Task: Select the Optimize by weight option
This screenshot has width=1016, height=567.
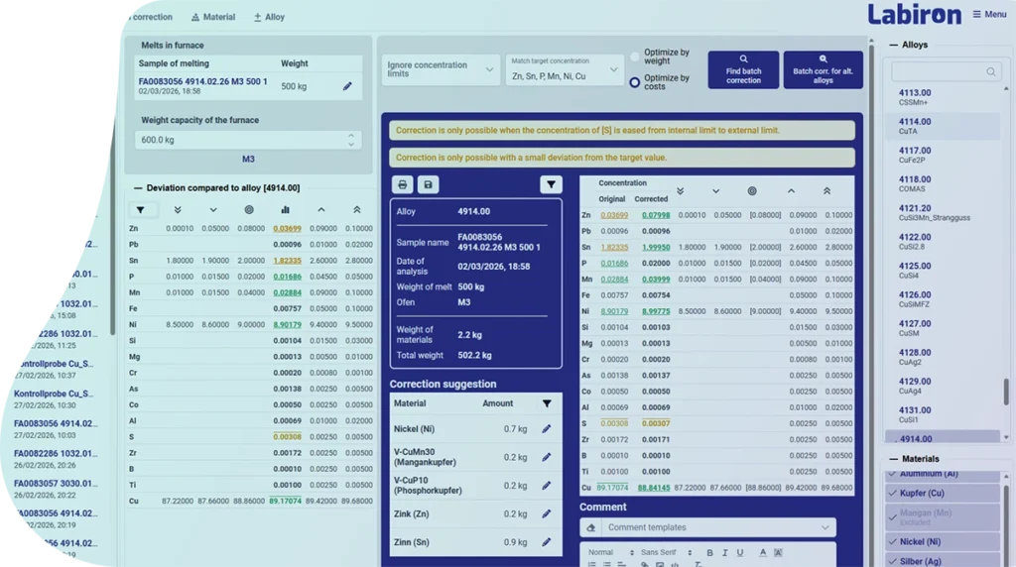Action: [635, 57]
